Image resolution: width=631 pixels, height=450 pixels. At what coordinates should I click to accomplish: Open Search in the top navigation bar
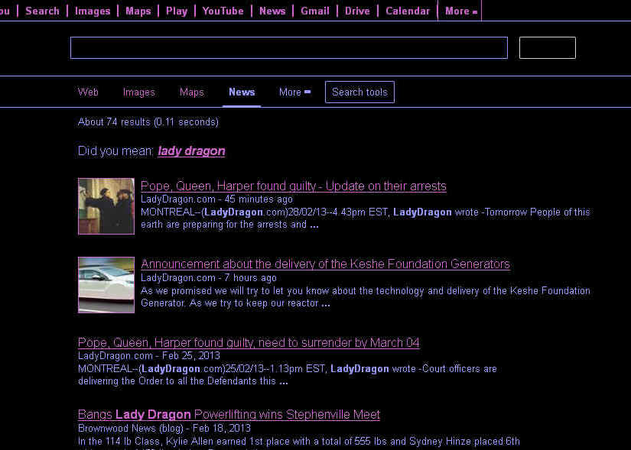coord(42,11)
